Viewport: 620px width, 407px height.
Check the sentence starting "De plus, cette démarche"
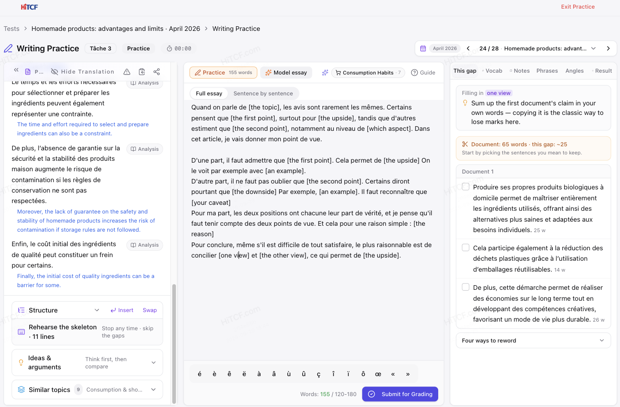465,287
